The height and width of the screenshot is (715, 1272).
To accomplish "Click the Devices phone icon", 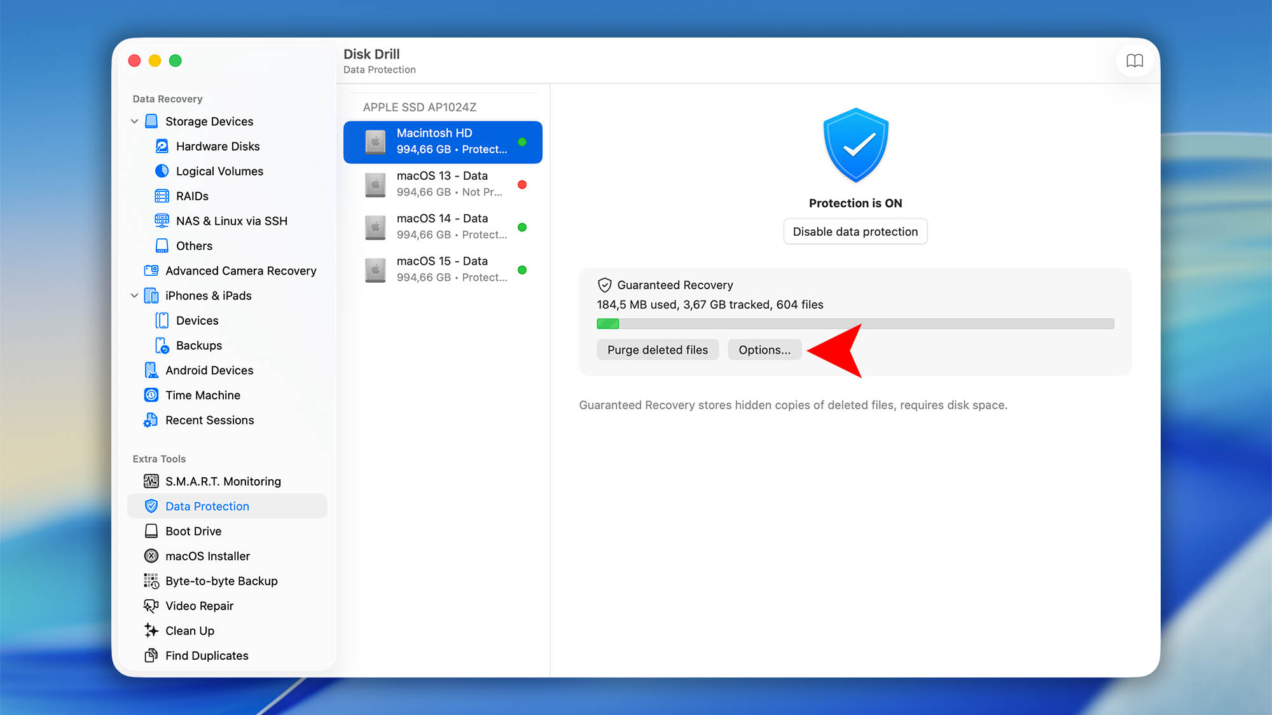I will coord(162,320).
